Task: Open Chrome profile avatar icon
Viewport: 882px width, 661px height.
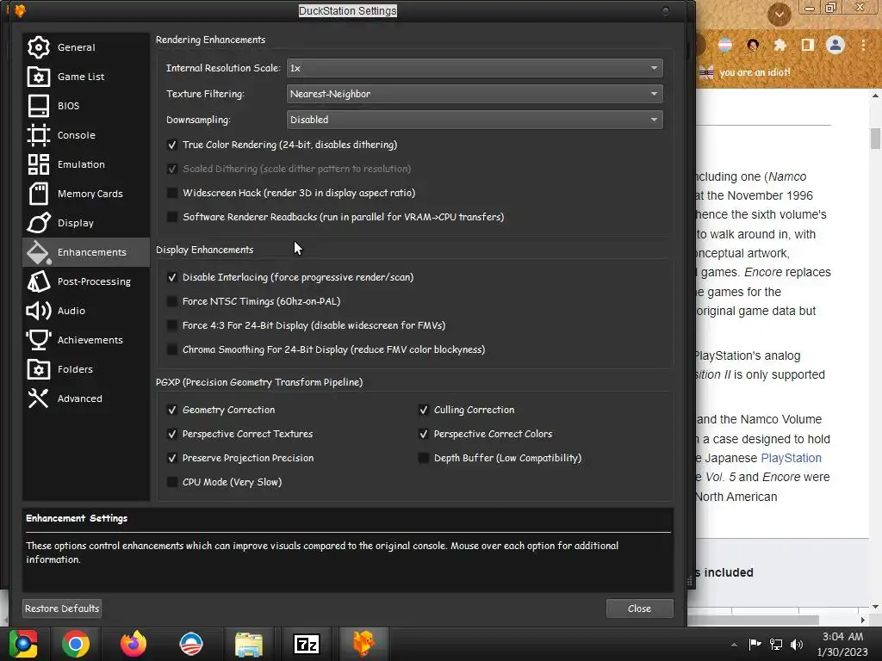Action: pyautogui.click(x=835, y=45)
